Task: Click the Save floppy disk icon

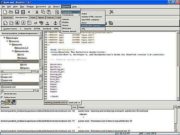Action: click(17, 12)
